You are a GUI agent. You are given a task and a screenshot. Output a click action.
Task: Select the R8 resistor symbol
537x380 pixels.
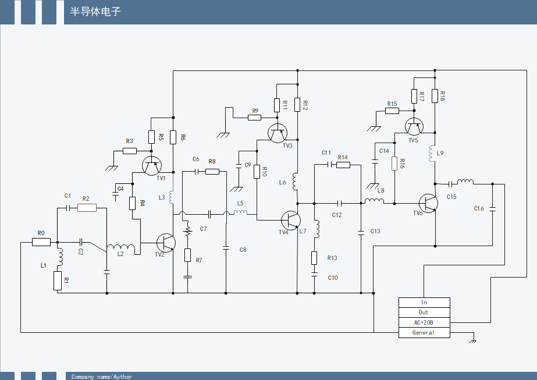[x=212, y=171]
